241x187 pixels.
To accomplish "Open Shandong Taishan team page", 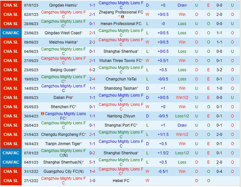I will point(120,88).
